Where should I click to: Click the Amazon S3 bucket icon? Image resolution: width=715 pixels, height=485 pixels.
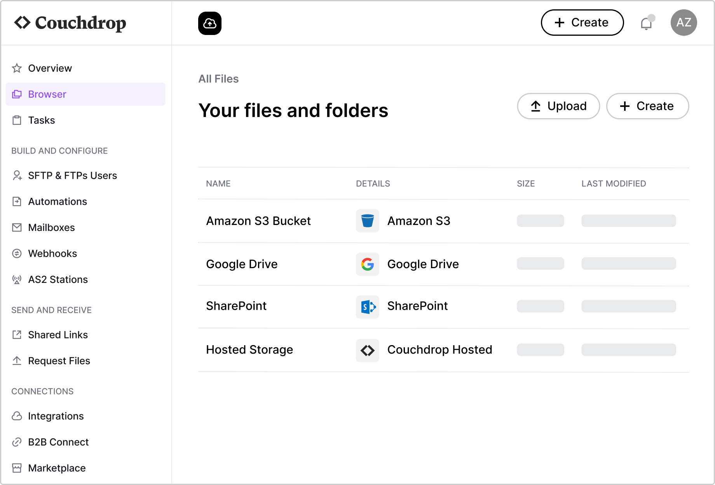point(367,221)
